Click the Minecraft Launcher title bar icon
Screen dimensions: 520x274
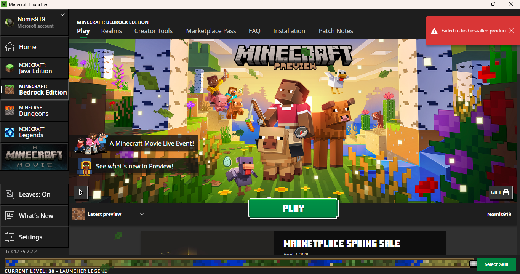(4, 4)
